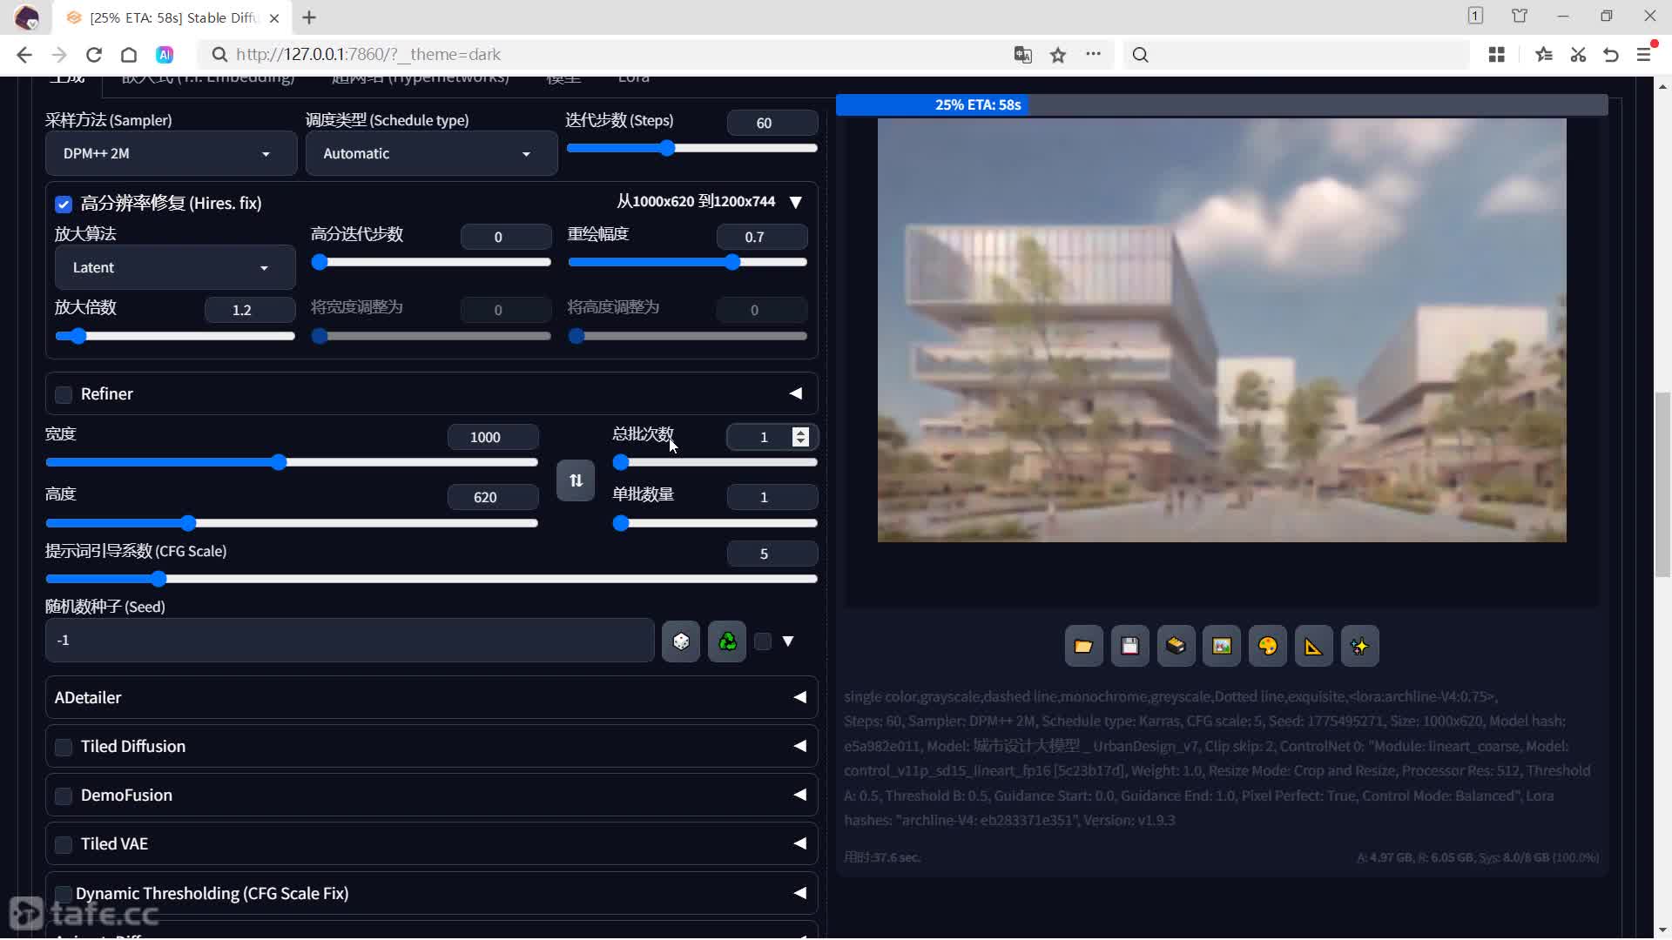Enable the Tiled VAE checkbox
The image size is (1672, 940).
pyautogui.click(x=64, y=845)
